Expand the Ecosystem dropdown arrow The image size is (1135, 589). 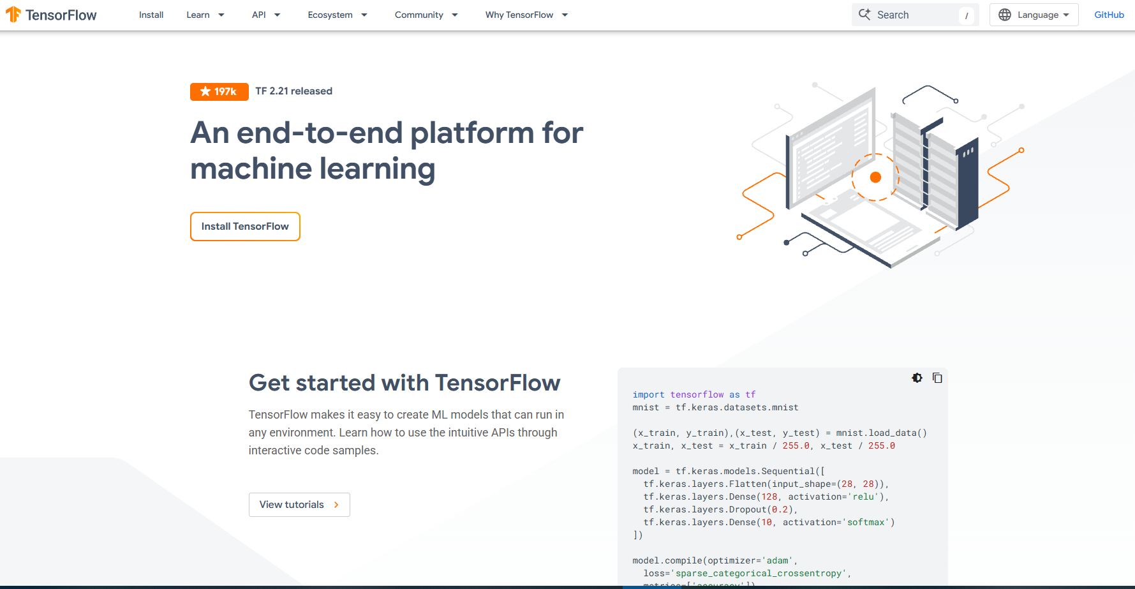click(x=364, y=15)
